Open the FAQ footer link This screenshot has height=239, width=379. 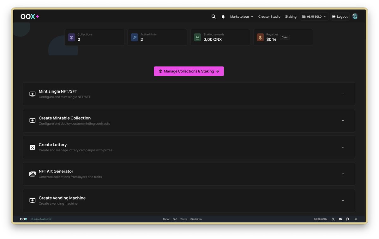pos(175,219)
